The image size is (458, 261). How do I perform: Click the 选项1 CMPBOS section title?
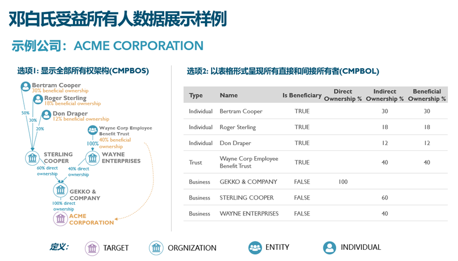[83, 71]
